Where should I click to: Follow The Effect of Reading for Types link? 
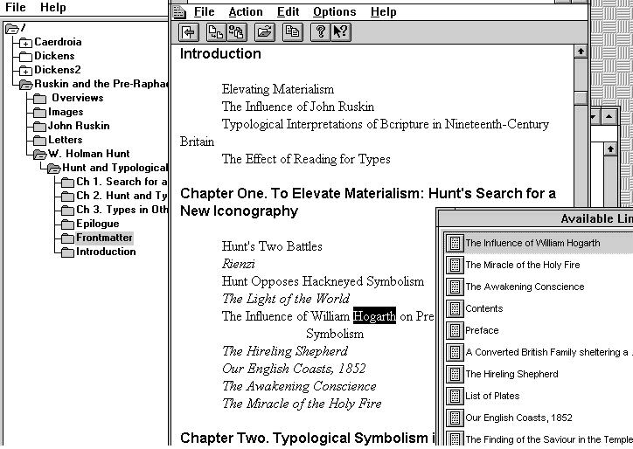(x=306, y=159)
